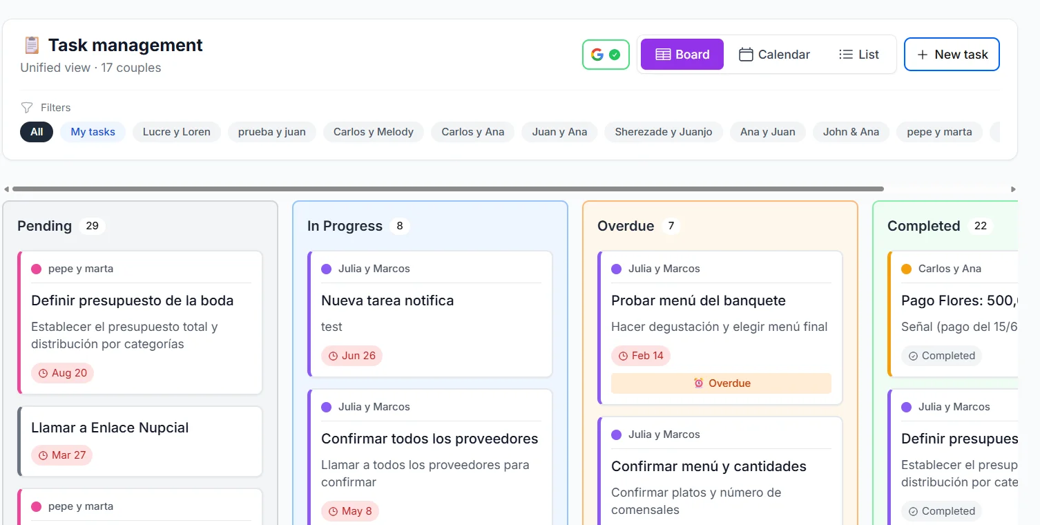The width and height of the screenshot is (1040, 525).
Task: Click the horizontal scrollbar thumb above the board
Action: coord(448,189)
